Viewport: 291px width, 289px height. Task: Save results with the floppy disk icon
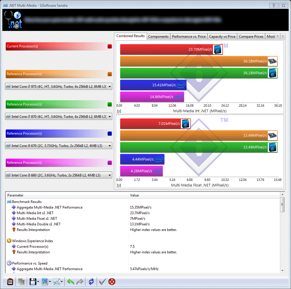click(x=33, y=282)
